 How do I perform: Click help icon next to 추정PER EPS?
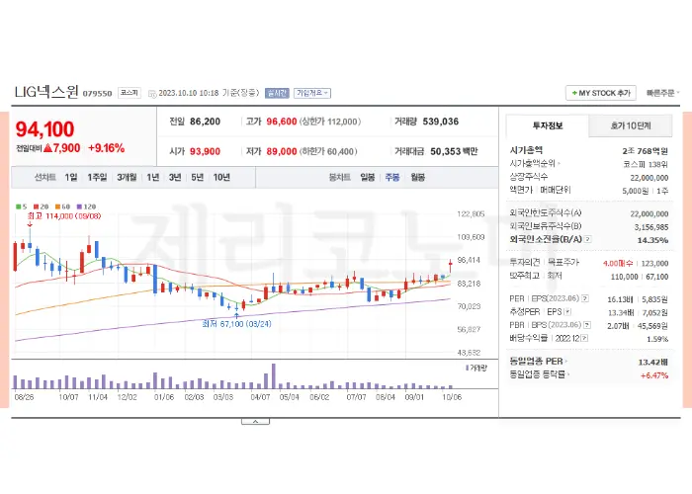click(567, 312)
